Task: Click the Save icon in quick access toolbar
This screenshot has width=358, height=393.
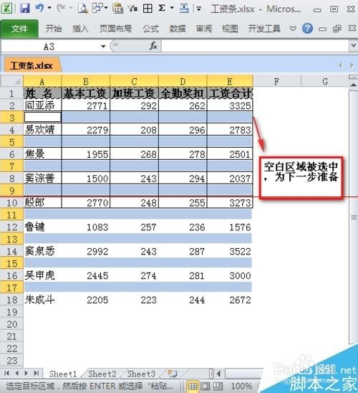Action: 25,9
